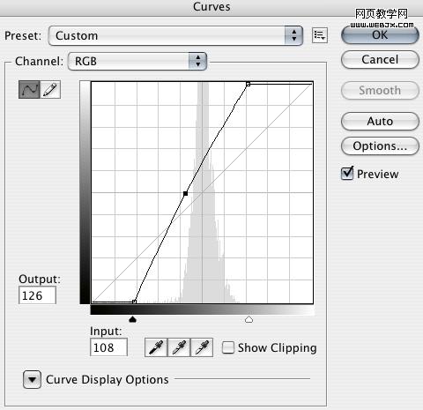Open the Preset dropdown
The height and width of the screenshot is (410, 423).
tap(175, 35)
